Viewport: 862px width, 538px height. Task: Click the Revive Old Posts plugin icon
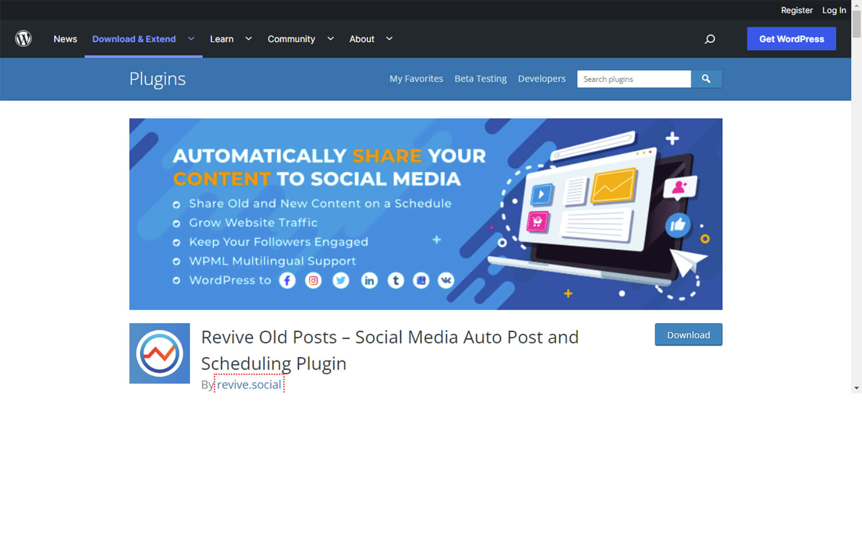159,353
